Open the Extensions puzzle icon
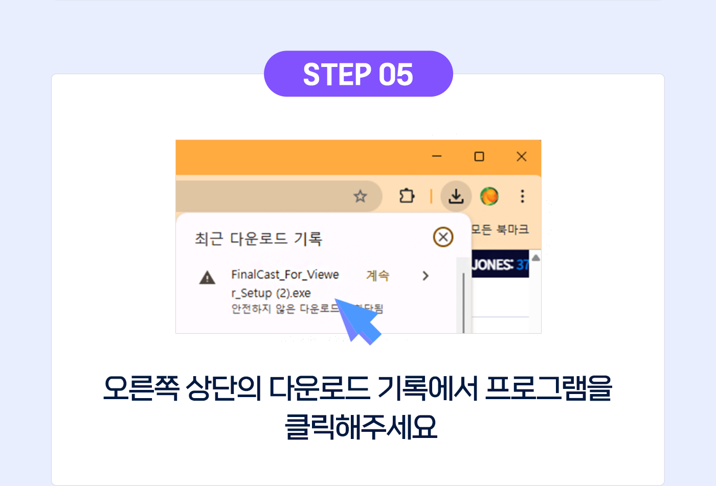 [x=407, y=196]
